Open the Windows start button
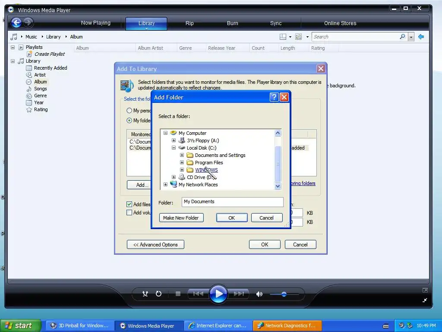The height and width of the screenshot is (332, 442). 20,326
